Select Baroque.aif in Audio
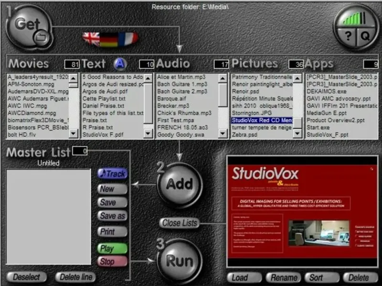 (x=171, y=99)
